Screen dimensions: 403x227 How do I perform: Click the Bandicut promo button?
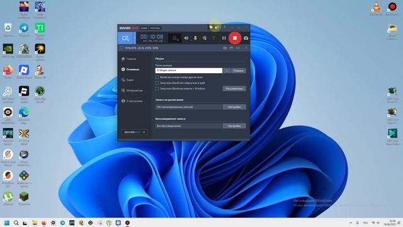(x=134, y=132)
